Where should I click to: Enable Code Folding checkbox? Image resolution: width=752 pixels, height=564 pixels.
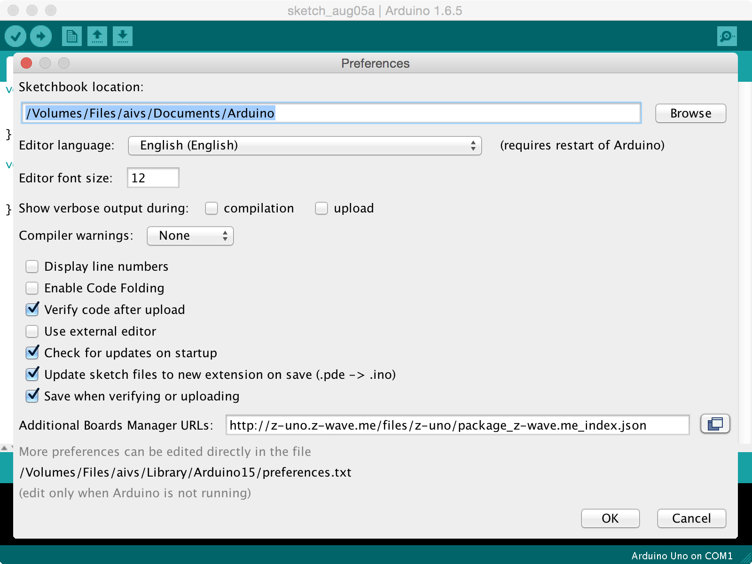(x=32, y=288)
